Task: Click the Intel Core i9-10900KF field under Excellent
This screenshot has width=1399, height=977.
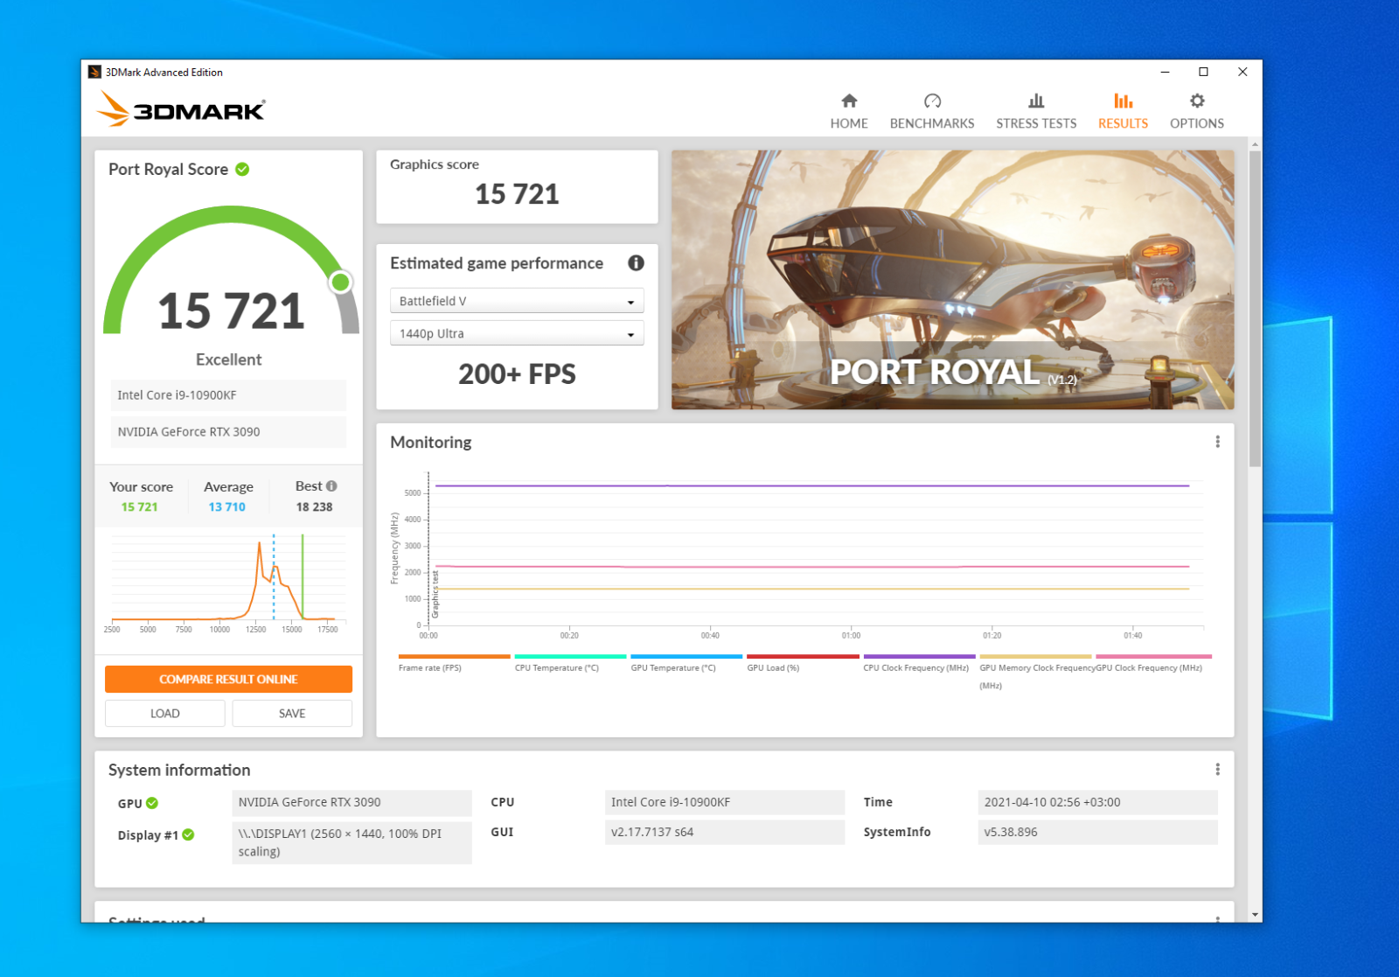Action: pyautogui.click(x=228, y=395)
